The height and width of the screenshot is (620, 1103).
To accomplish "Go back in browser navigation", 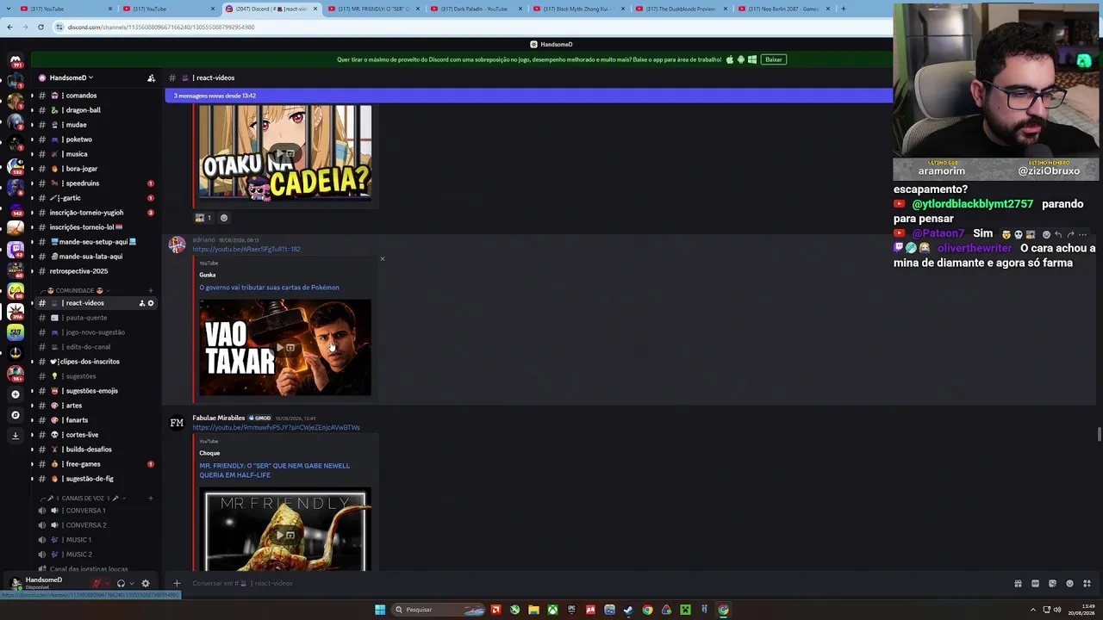I will 9,27.
